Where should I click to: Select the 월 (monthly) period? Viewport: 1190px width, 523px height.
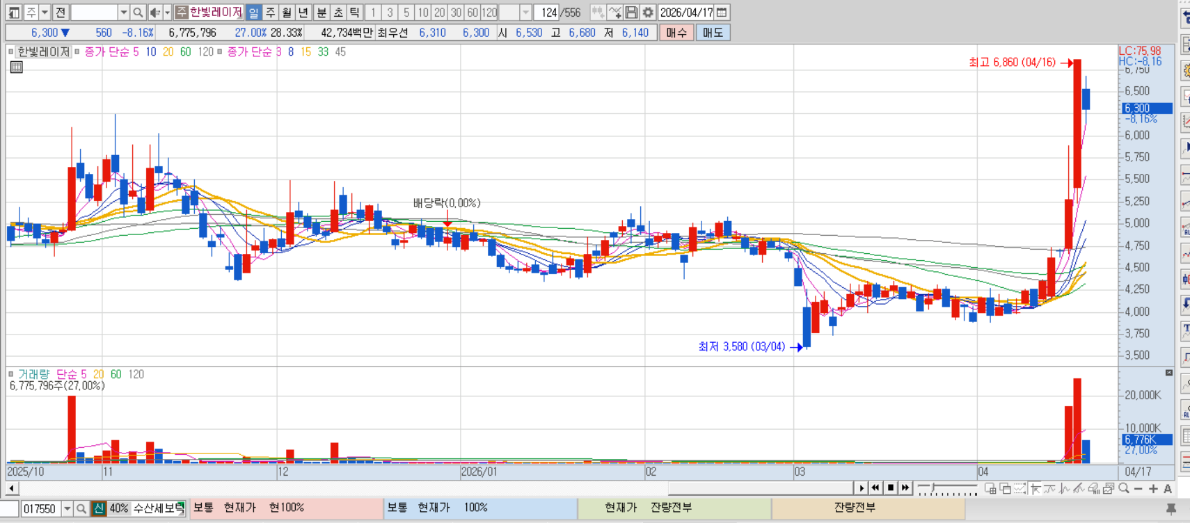287,13
